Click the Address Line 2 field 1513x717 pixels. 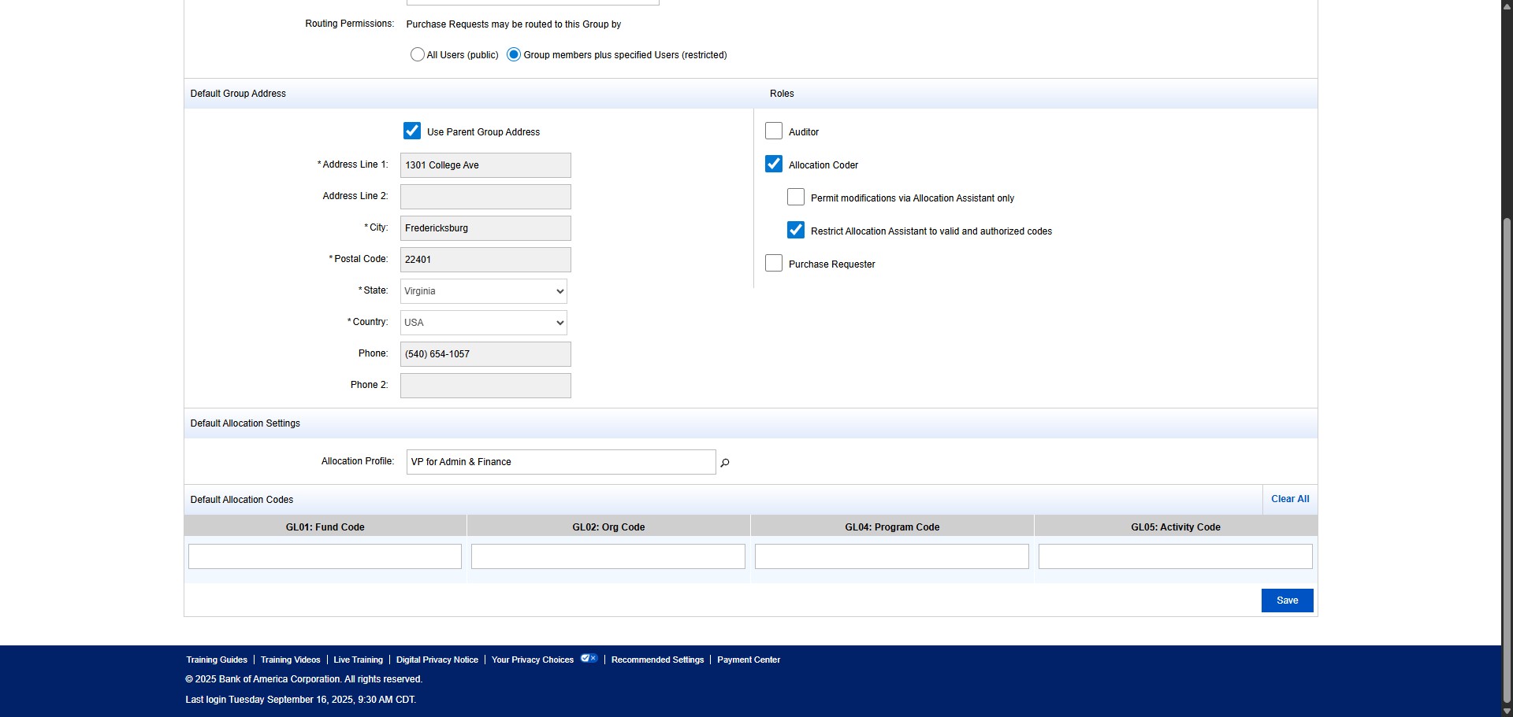(485, 196)
